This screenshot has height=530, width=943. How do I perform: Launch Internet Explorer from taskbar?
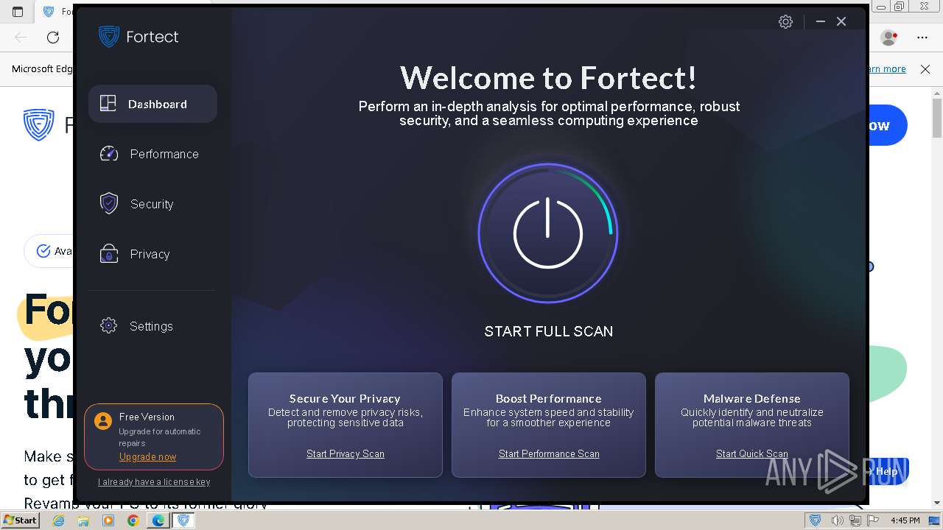pos(58,520)
